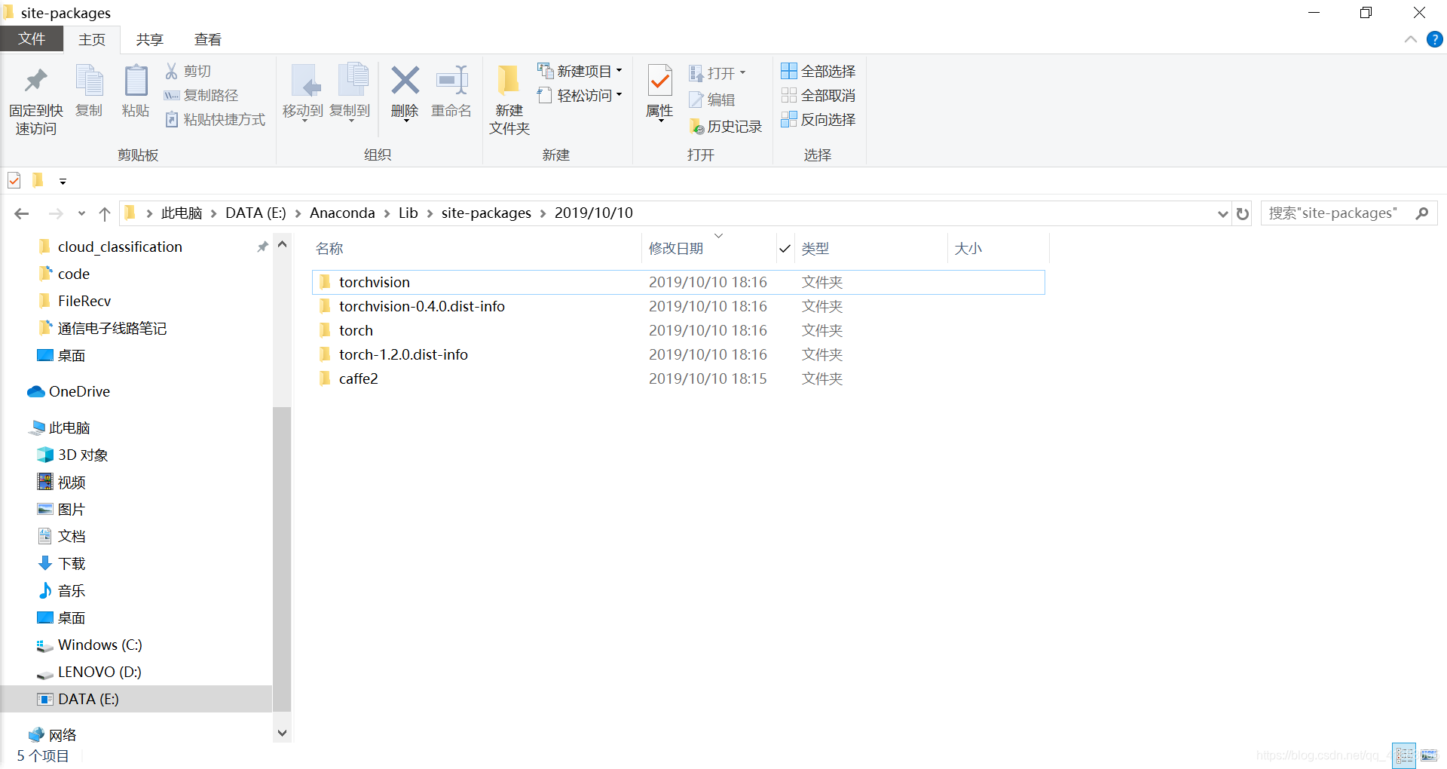Click the Help question mark icon
Image resolution: width=1447 pixels, height=769 pixels.
pyautogui.click(x=1435, y=39)
